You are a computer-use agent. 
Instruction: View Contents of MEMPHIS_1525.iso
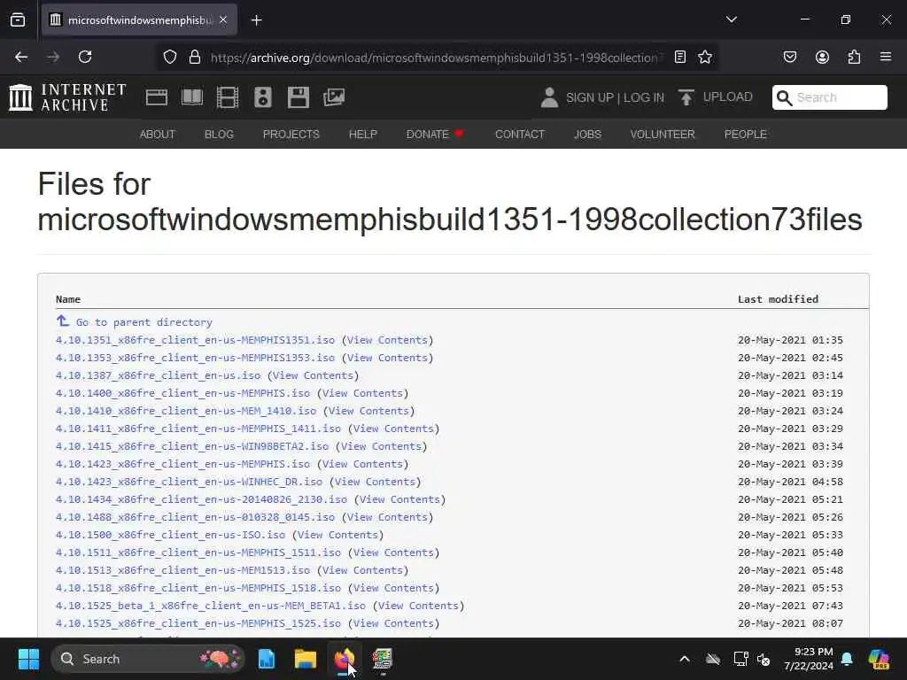(394, 623)
